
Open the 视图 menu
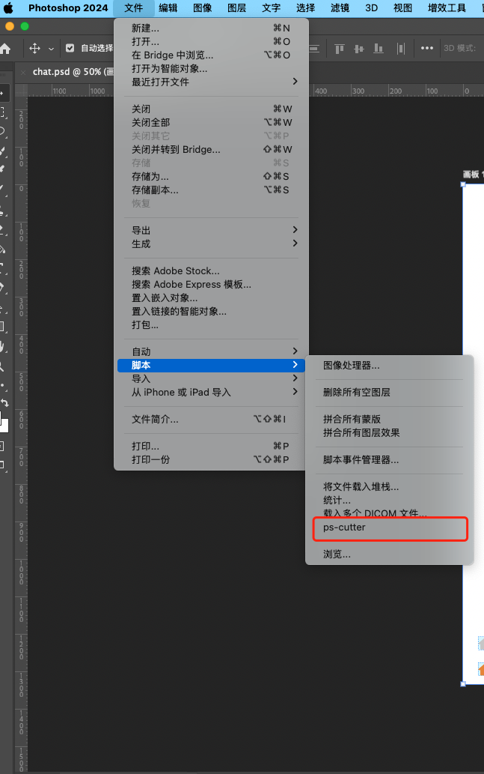pyautogui.click(x=402, y=8)
